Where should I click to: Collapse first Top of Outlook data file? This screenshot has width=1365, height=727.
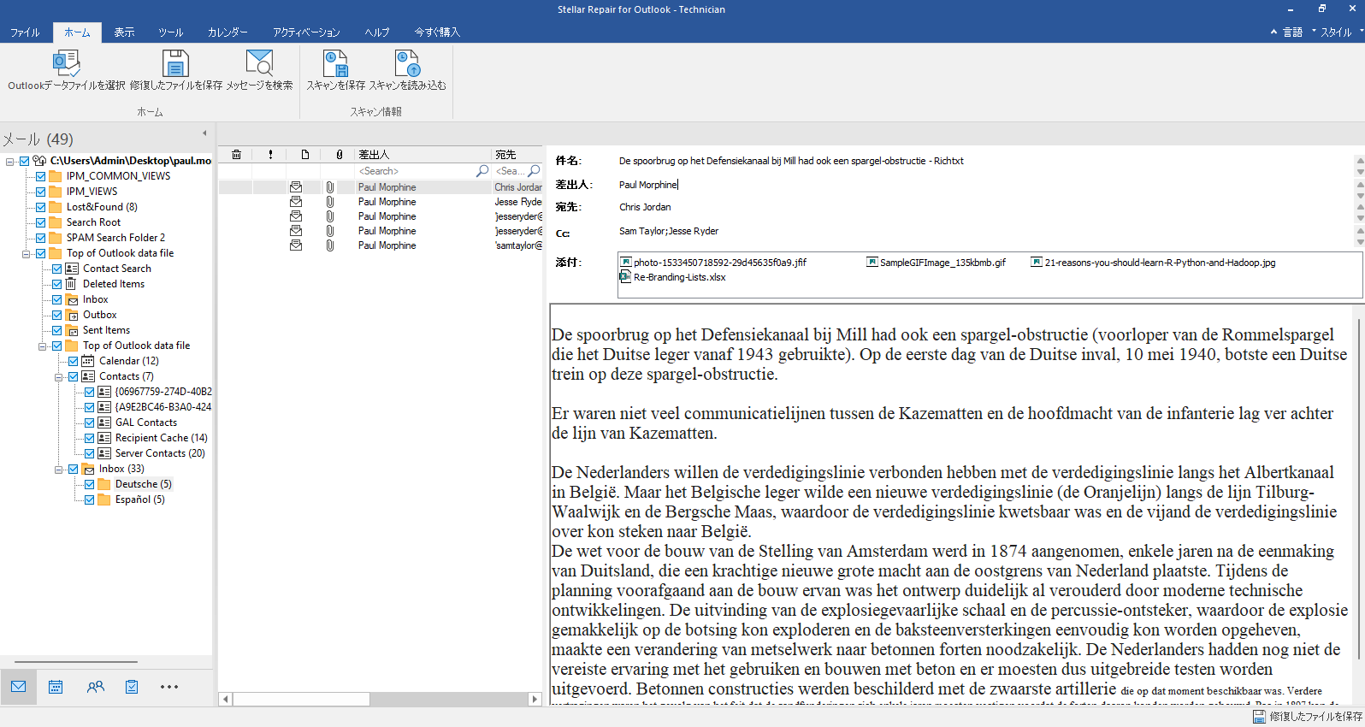coord(27,253)
